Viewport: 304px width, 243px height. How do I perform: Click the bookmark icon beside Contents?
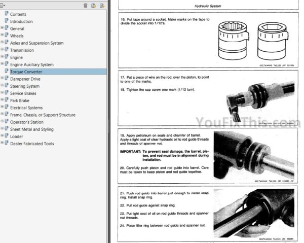[7, 15]
